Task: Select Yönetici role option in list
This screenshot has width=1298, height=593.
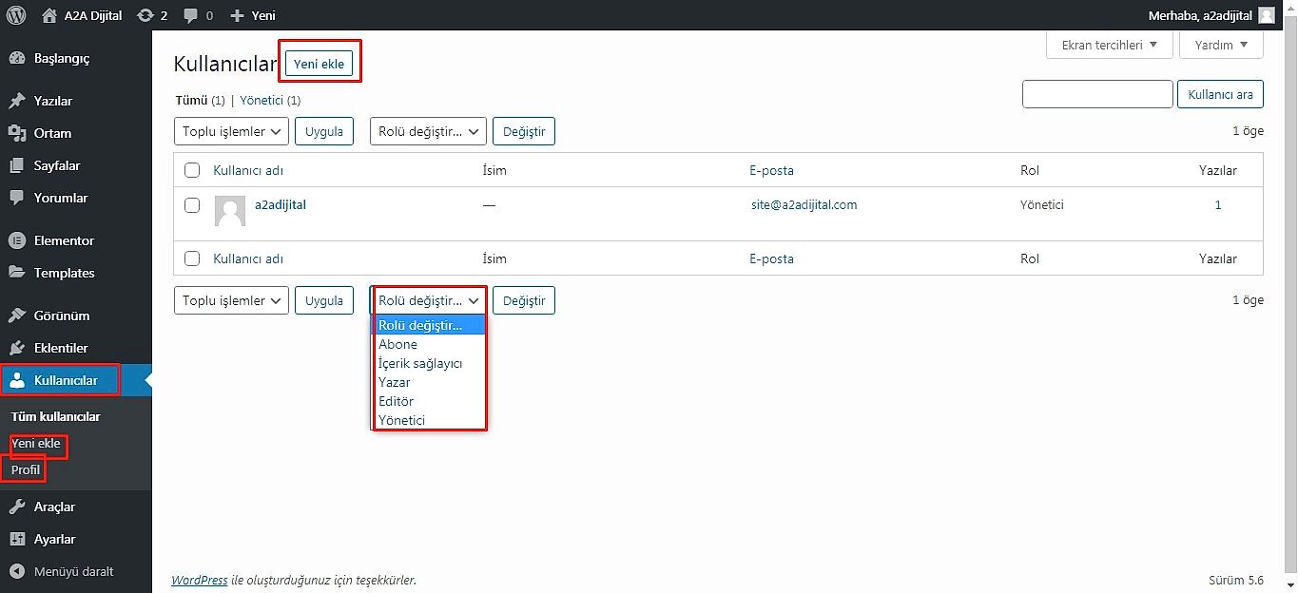Action: tap(428, 420)
